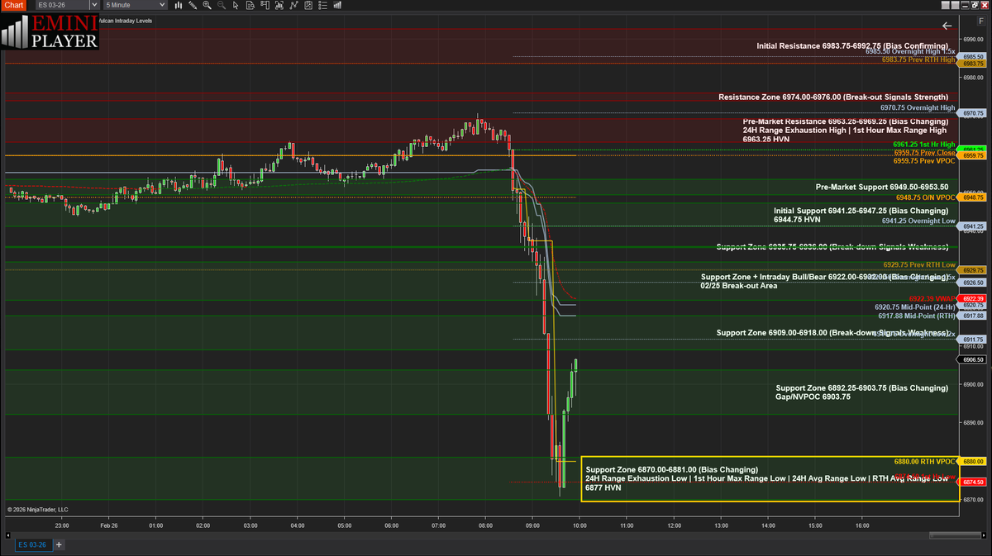Click the 16:00 label on time axis
992x556 pixels.
(862, 525)
